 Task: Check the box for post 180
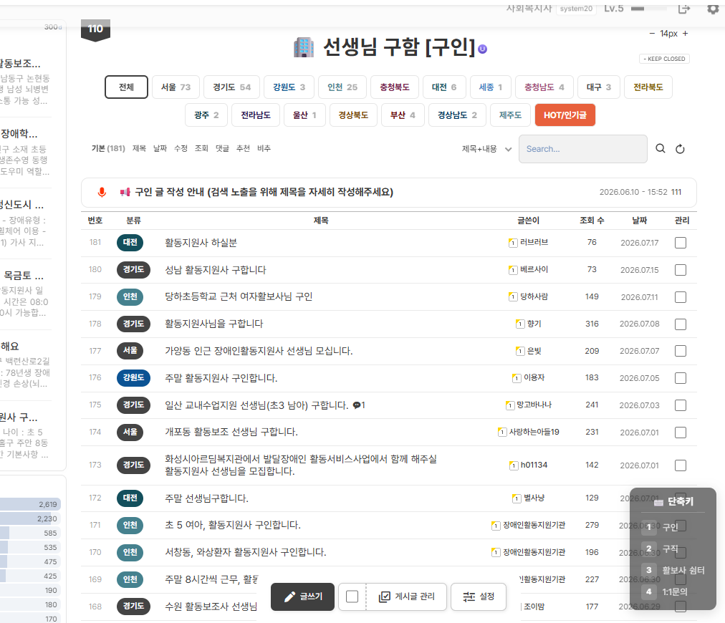point(680,270)
